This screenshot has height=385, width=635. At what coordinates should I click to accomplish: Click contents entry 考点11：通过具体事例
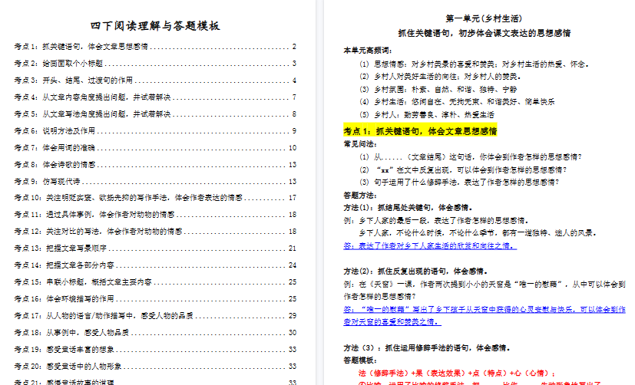[x=155, y=214]
